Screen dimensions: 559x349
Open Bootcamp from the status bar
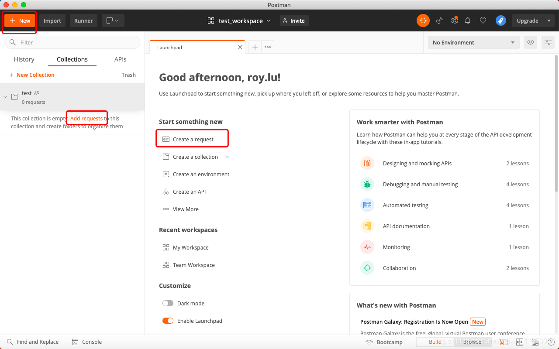[384, 342]
